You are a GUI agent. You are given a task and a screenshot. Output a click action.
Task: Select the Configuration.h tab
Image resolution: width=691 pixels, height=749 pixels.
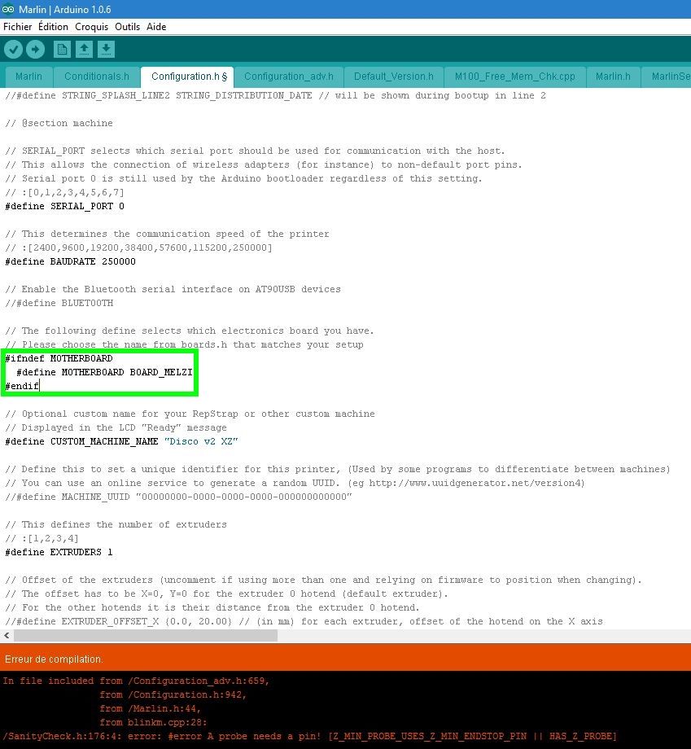pyautogui.click(x=187, y=77)
